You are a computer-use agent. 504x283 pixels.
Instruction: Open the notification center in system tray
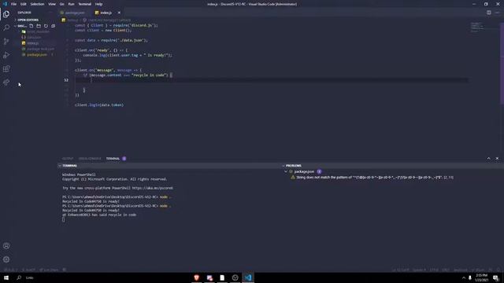tap(495, 277)
